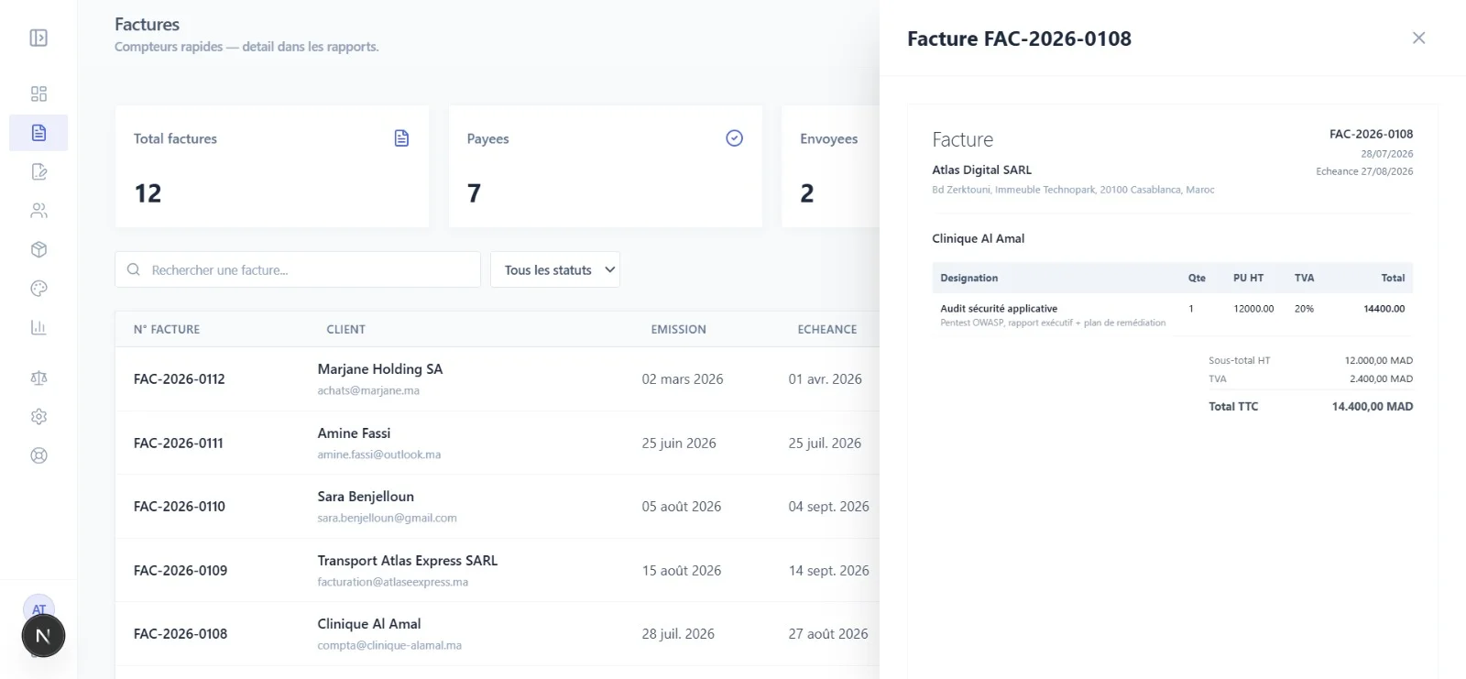Image resolution: width=1466 pixels, height=679 pixels.
Task: Expand the Tous les statuts dropdown
Action: [555, 269]
